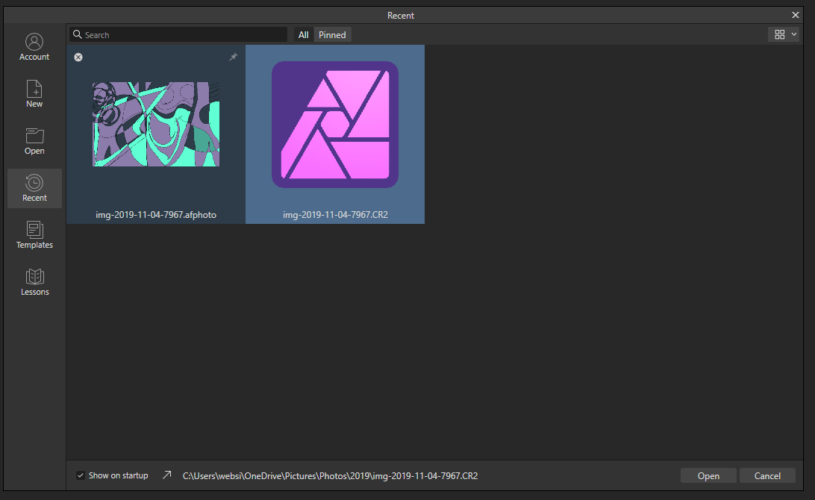Click the img-2019-11-04-7967.CR2 file name label

pos(335,215)
